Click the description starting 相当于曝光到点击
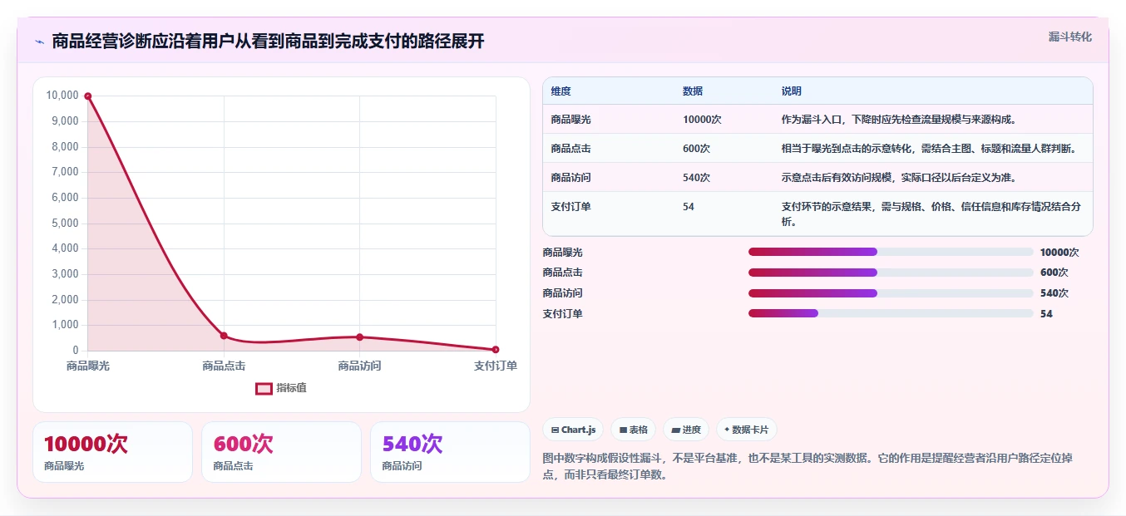This screenshot has height=516, width=1126. [930, 149]
